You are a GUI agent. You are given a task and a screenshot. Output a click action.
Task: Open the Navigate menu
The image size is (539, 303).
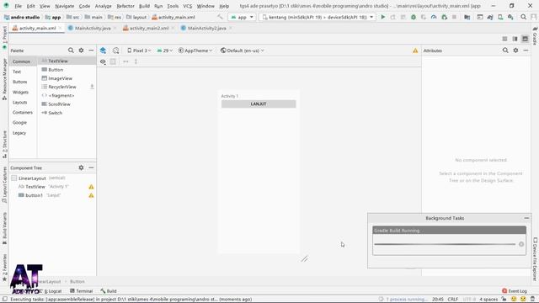[x=64, y=6]
